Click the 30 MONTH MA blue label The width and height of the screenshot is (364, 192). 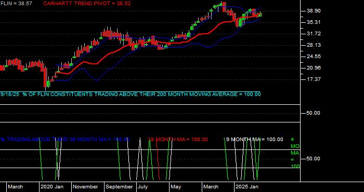pos(65,140)
